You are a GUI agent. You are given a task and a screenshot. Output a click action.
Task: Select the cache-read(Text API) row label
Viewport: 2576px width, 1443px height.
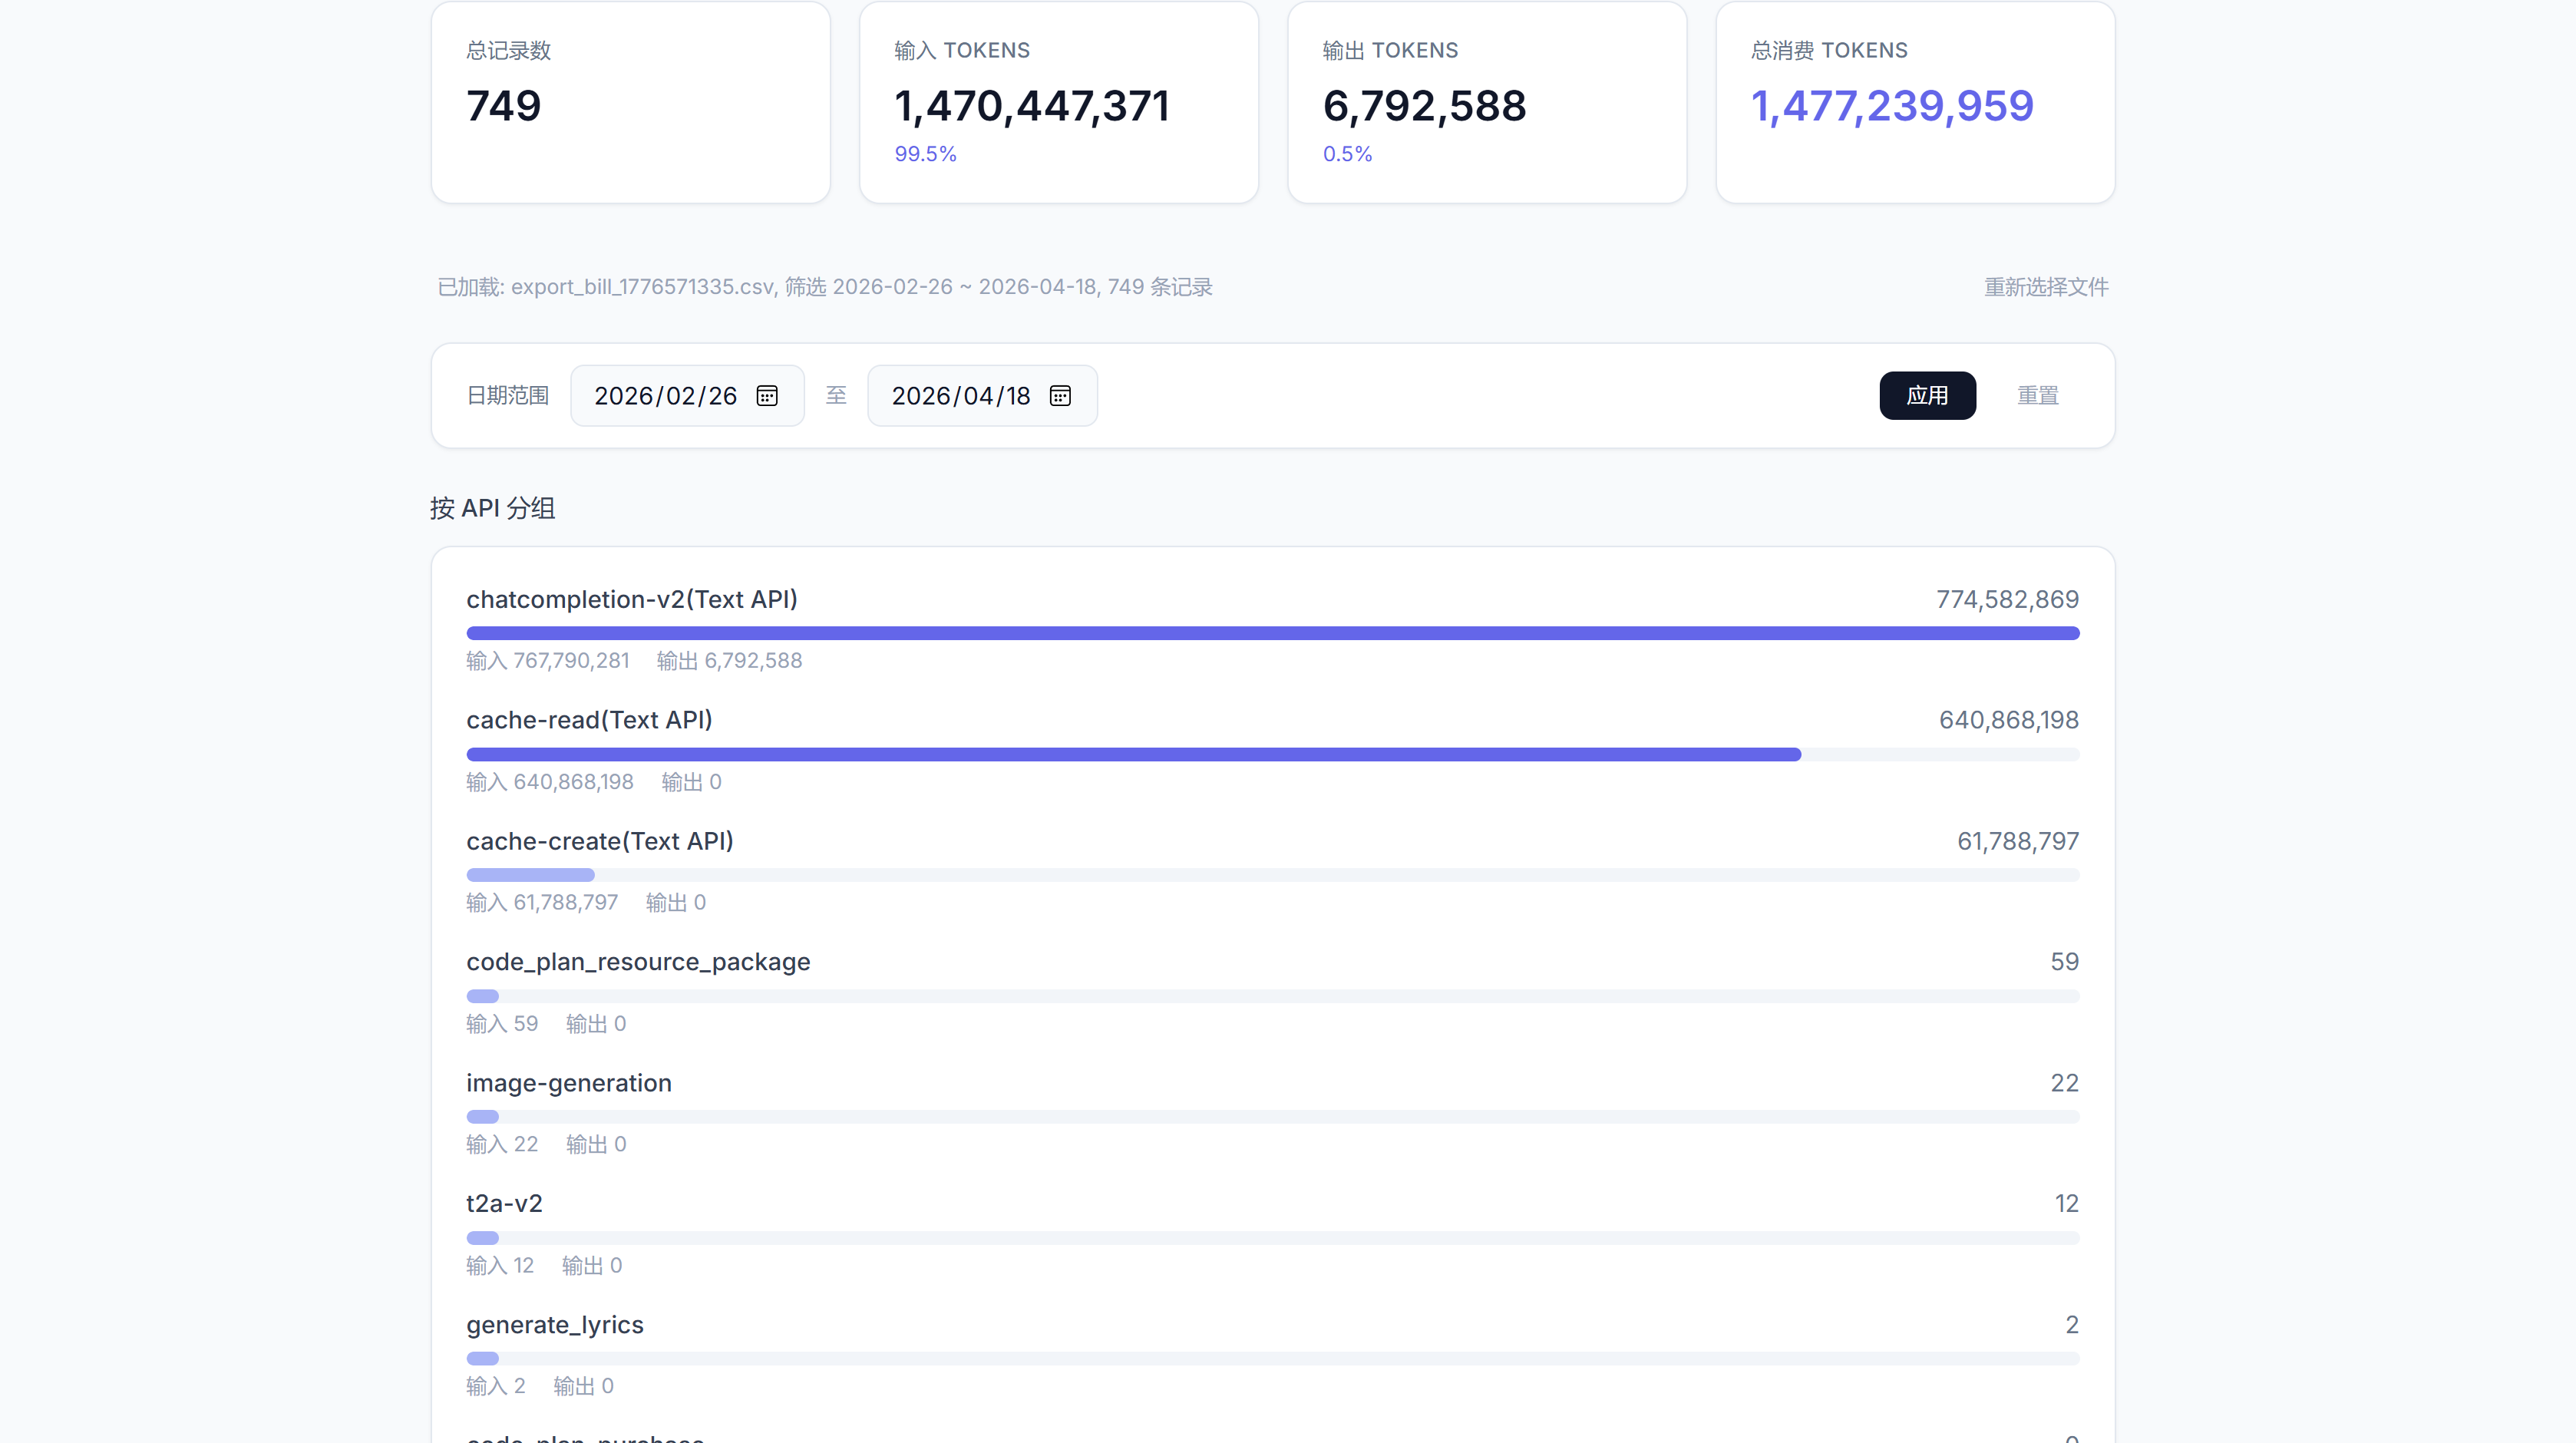[589, 720]
